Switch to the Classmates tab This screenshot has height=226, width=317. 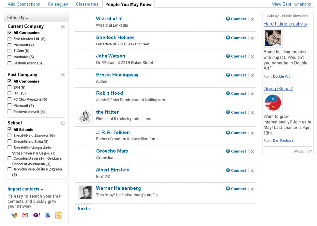pos(87,4)
